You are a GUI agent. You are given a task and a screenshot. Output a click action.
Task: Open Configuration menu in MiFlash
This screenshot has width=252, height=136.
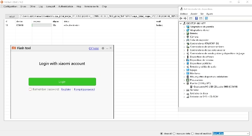(10, 6)
